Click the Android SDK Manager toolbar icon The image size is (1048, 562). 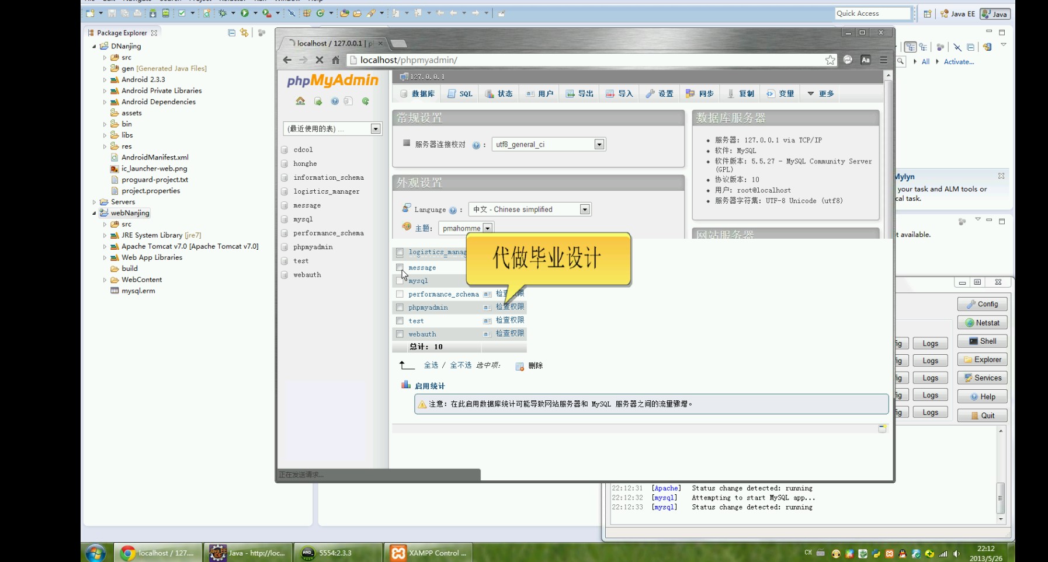point(152,13)
